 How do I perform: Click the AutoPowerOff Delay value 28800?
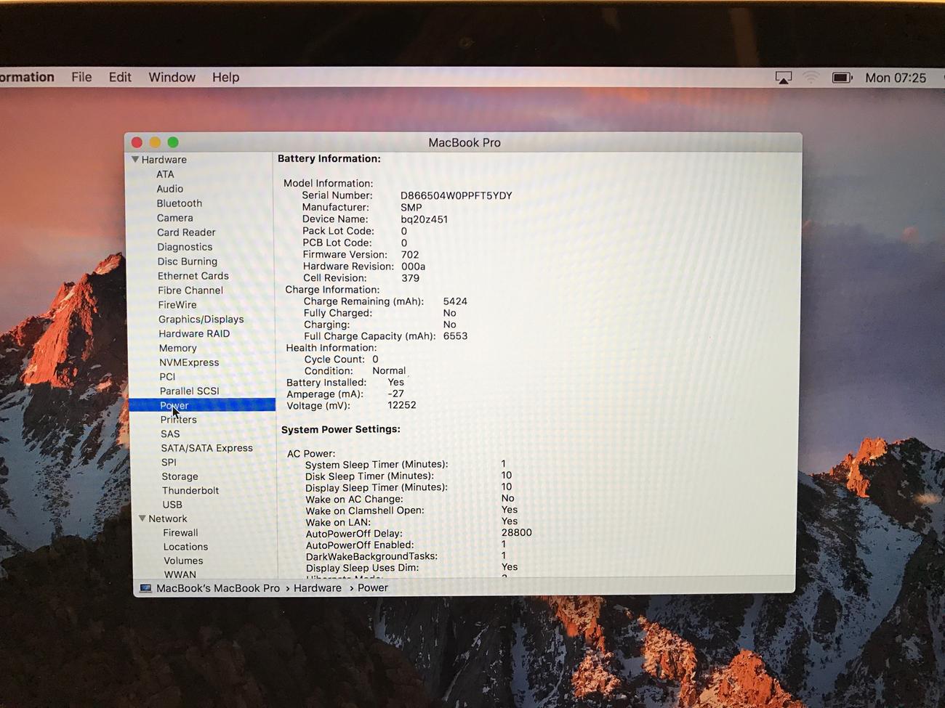[x=516, y=532]
